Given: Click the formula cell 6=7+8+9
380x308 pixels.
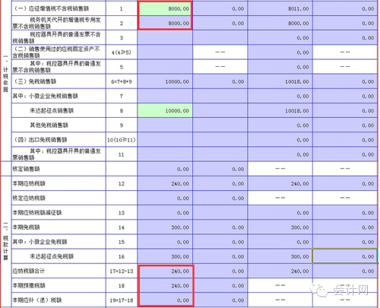Looking at the screenshot, I should (x=122, y=81).
